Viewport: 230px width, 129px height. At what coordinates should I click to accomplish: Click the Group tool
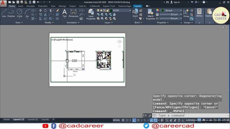pos(186,13)
